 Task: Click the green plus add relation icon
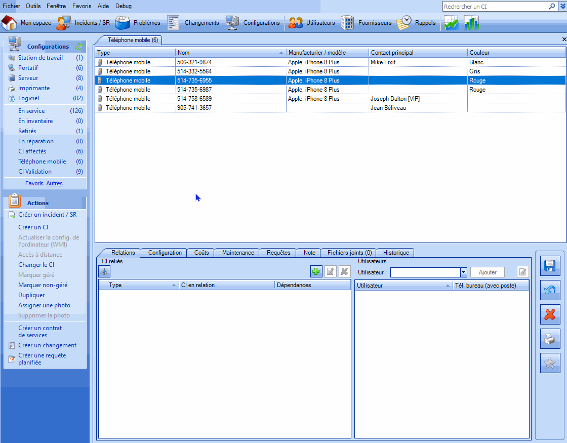[x=316, y=272]
